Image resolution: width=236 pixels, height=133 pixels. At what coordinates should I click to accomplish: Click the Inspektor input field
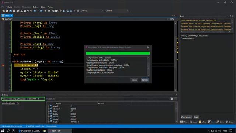point(112,99)
